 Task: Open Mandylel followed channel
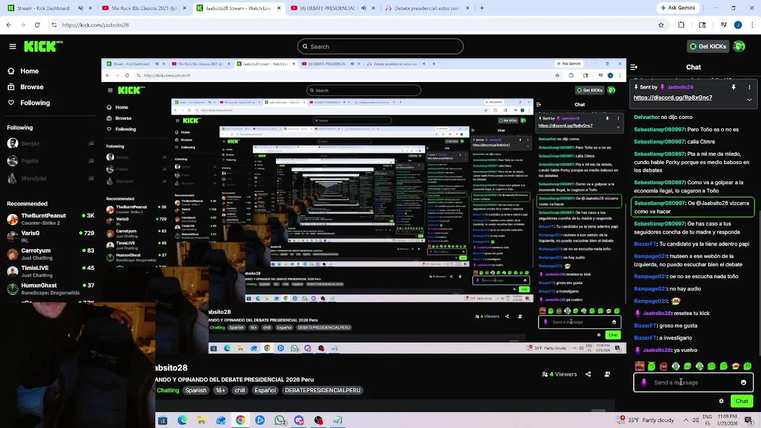[51, 178]
